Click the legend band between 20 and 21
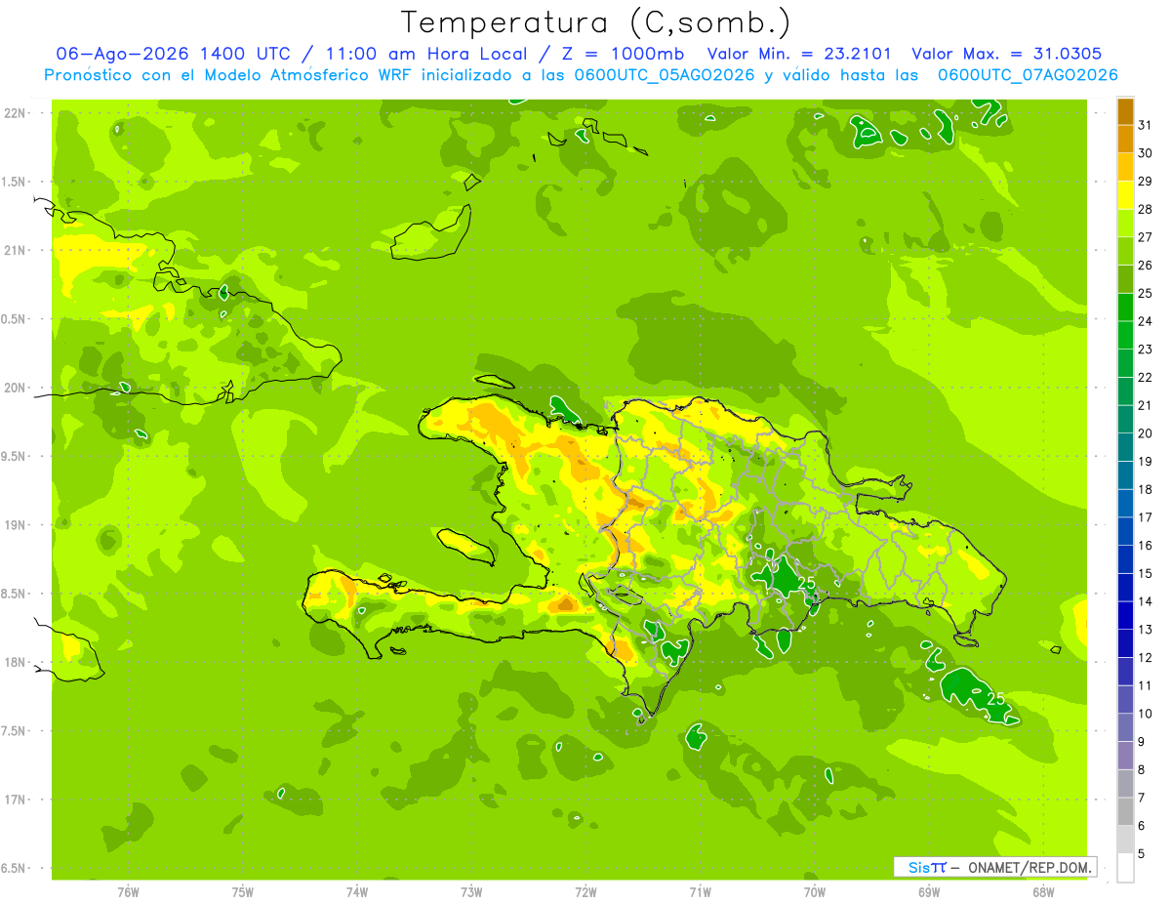 pyautogui.click(x=1125, y=420)
